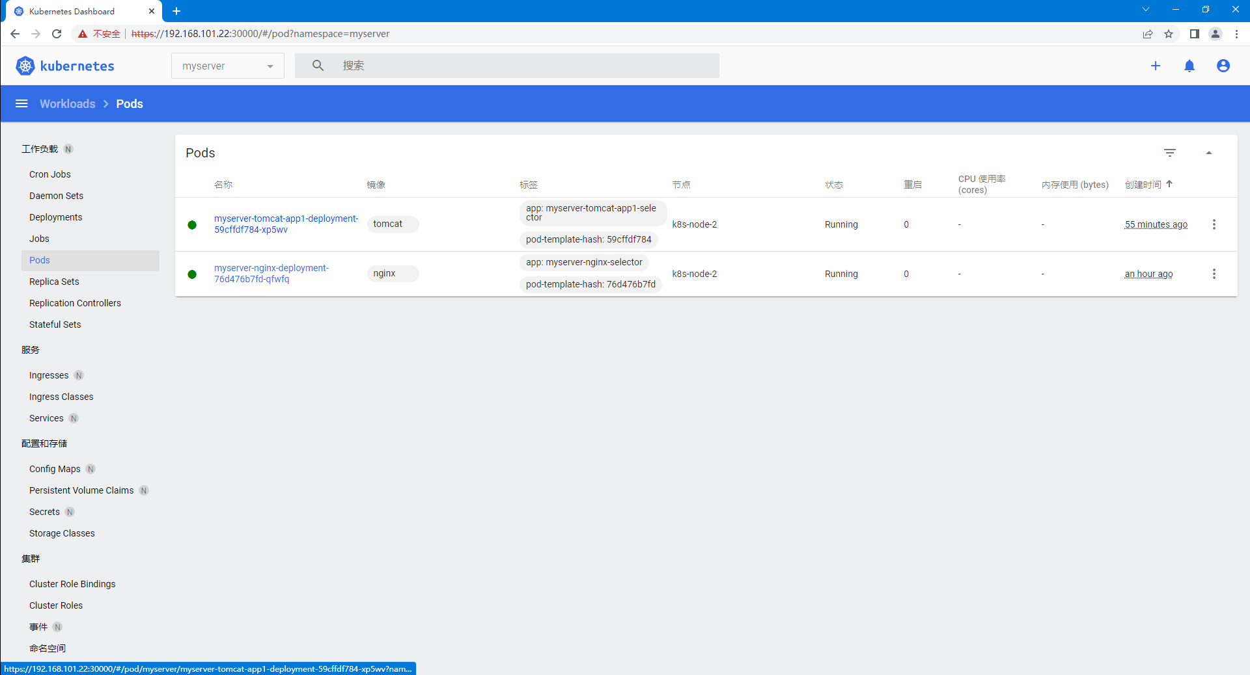Image resolution: width=1250 pixels, height=675 pixels.
Task: Click the search magnifier icon
Action: point(318,66)
